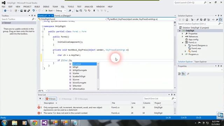Toggle Alphabetical sort in Properties panel

[183, 74]
